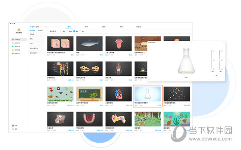
Task: Click the blue tag under the skulls card
Action: (x=101, y=80)
